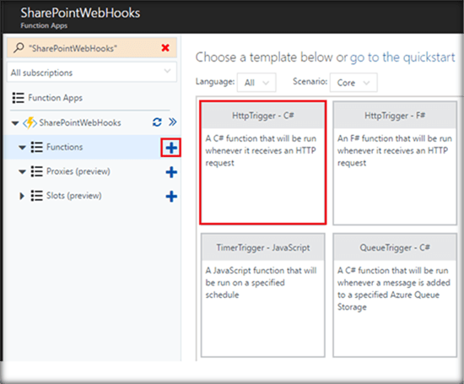The image size is (464, 384).
Task: Click the Function Apps subtitle in header
Action: coord(44,26)
